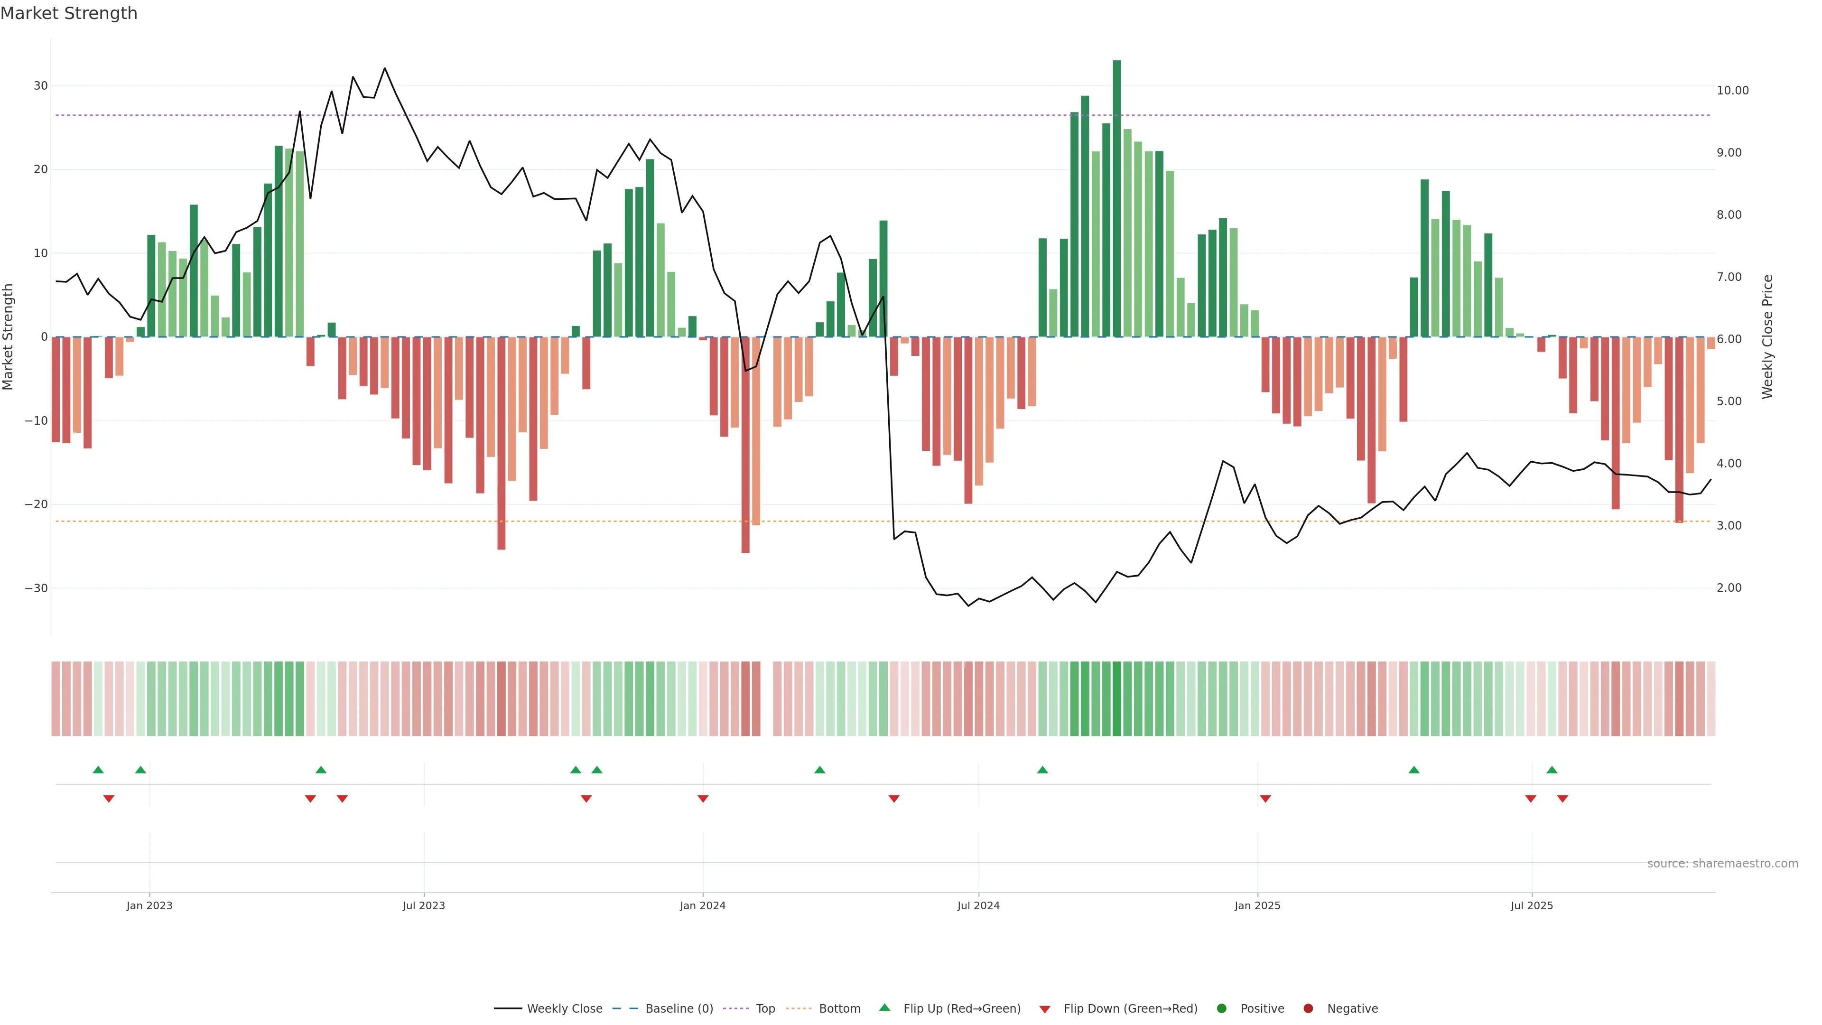Click the flip-up marker after Jul 2024

click(x=1042, y=770)
